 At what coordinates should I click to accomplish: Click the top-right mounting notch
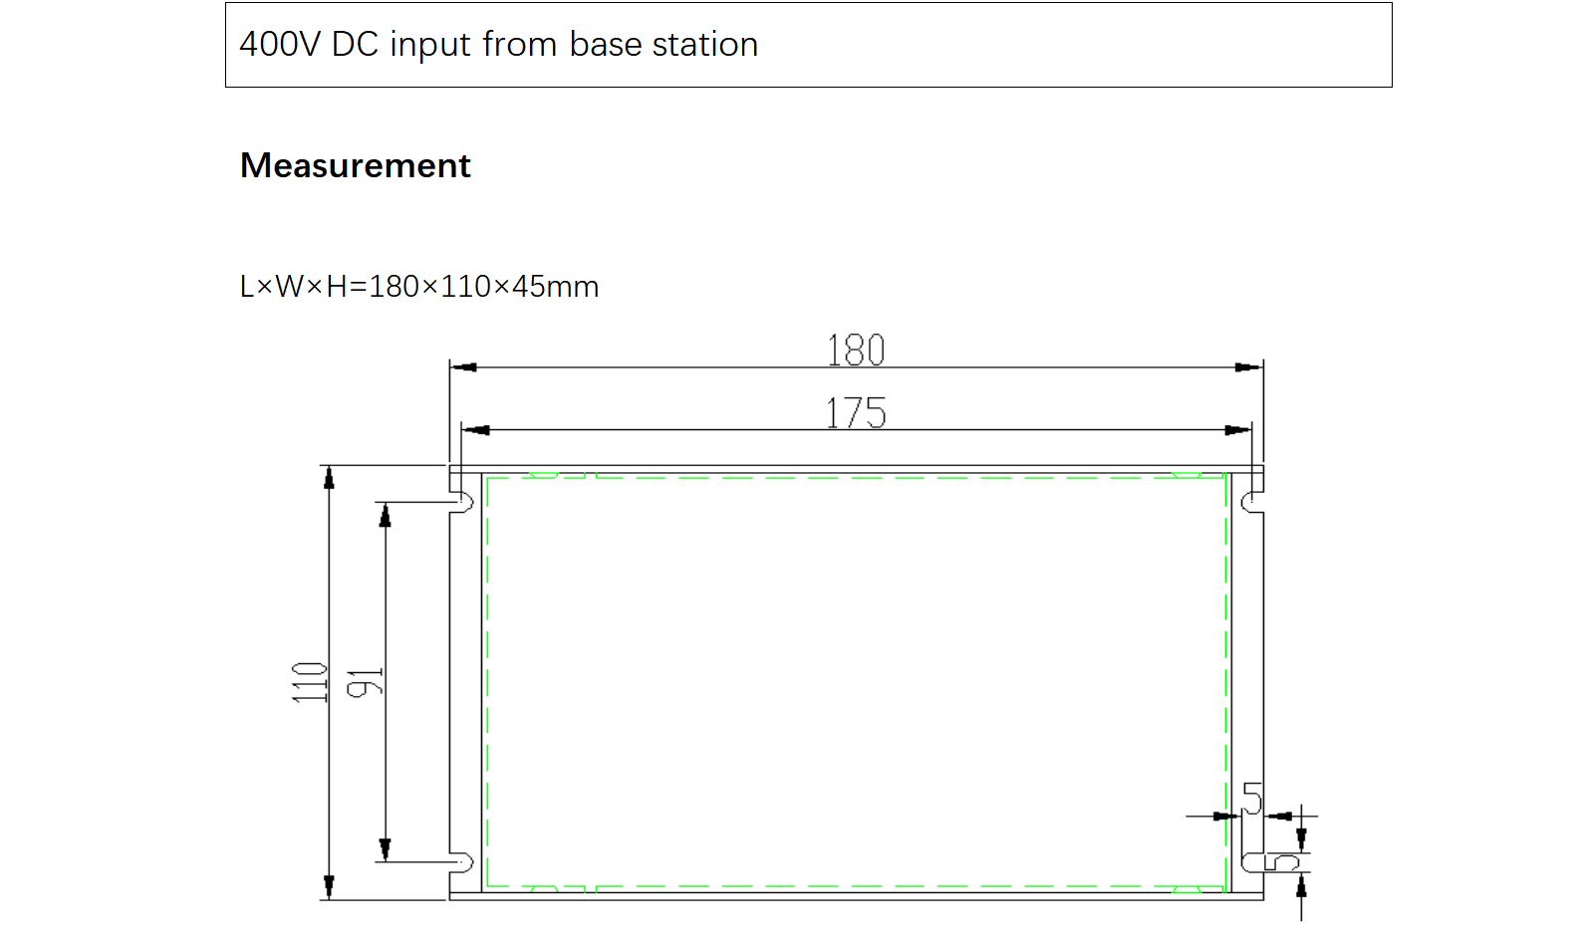(1250, 502)
